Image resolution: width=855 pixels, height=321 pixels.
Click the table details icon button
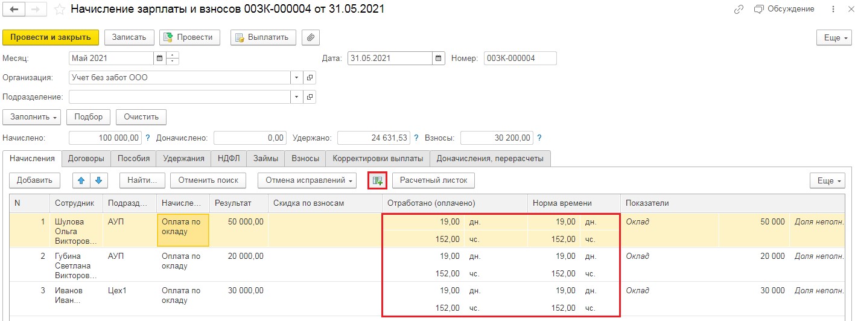pyautogui.click(x=378, y=180)
